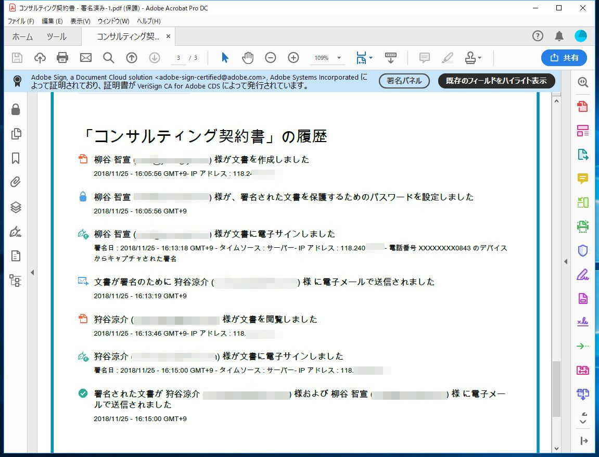
Task: Open the layers panel icon
Action: 16,207
